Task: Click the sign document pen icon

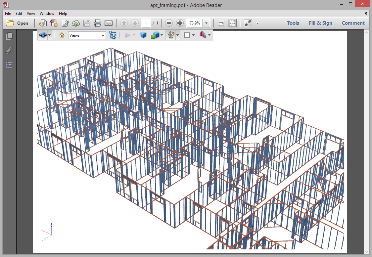Action: 65,23
